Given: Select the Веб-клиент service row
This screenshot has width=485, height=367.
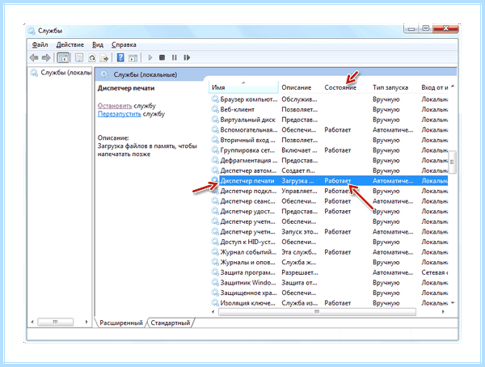Looking at the screenshot, I should coord(330,110).
